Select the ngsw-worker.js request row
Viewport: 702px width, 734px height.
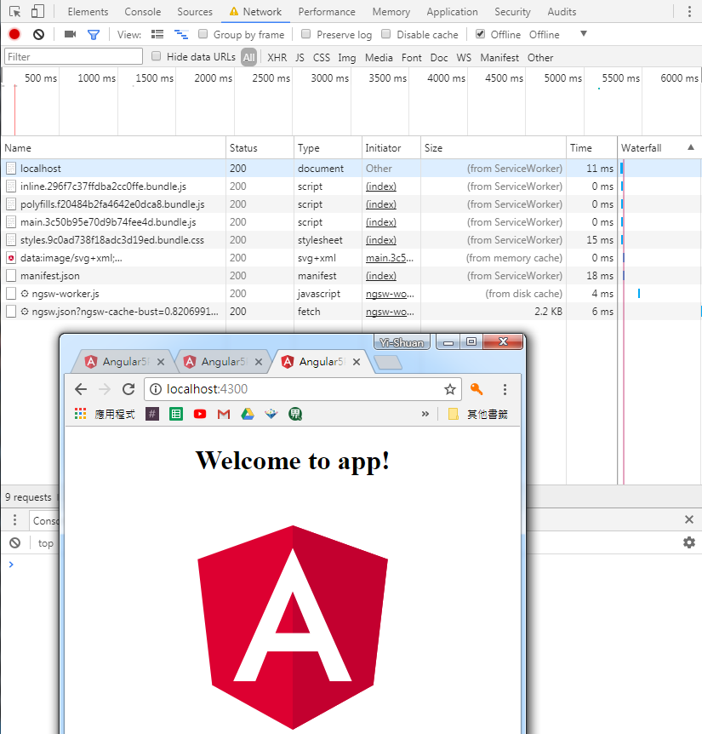point(351,294)
